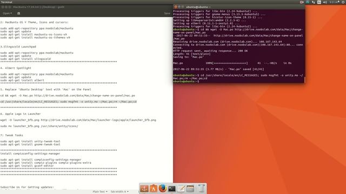Click the Mac.po 100% download progress line
The height and width of the screenshot is (194, 346).
(x=232, y=63)
